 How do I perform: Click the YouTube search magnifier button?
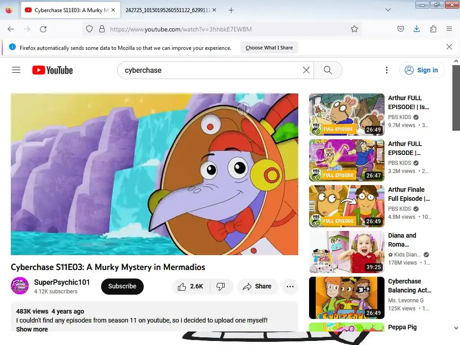328,70
